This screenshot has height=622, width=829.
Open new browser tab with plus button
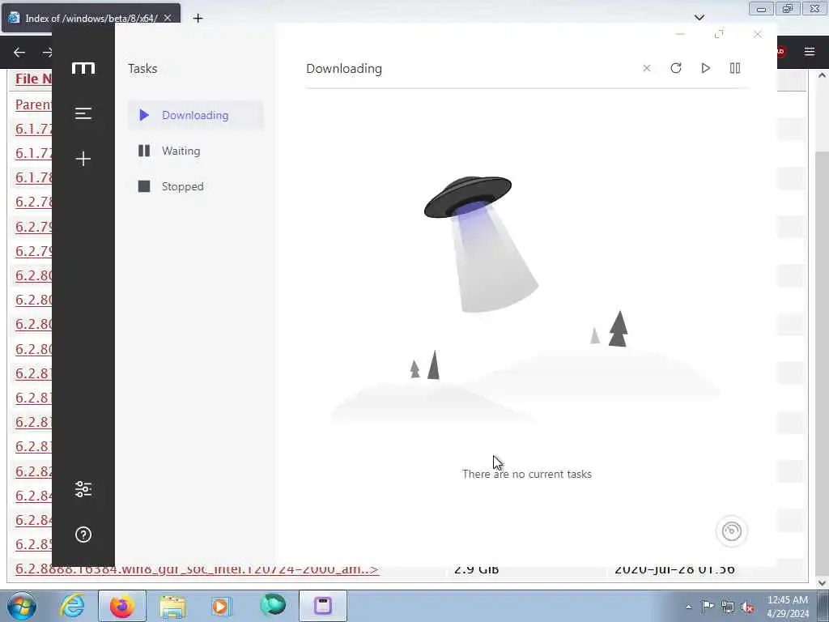pyautogui.click(x=198, y=19)
